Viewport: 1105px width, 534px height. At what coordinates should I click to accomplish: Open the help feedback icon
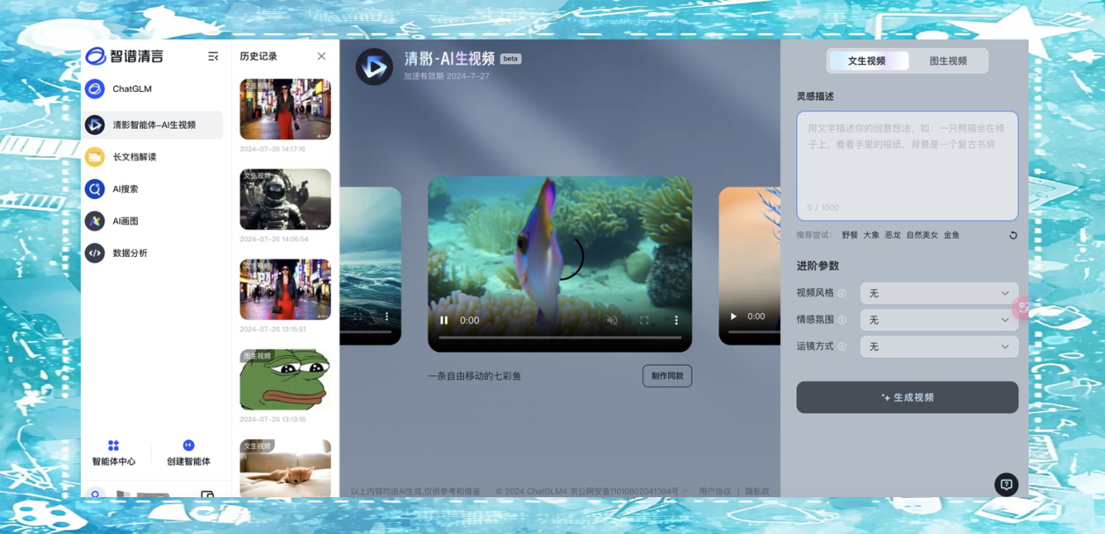tap(1007, 484)
